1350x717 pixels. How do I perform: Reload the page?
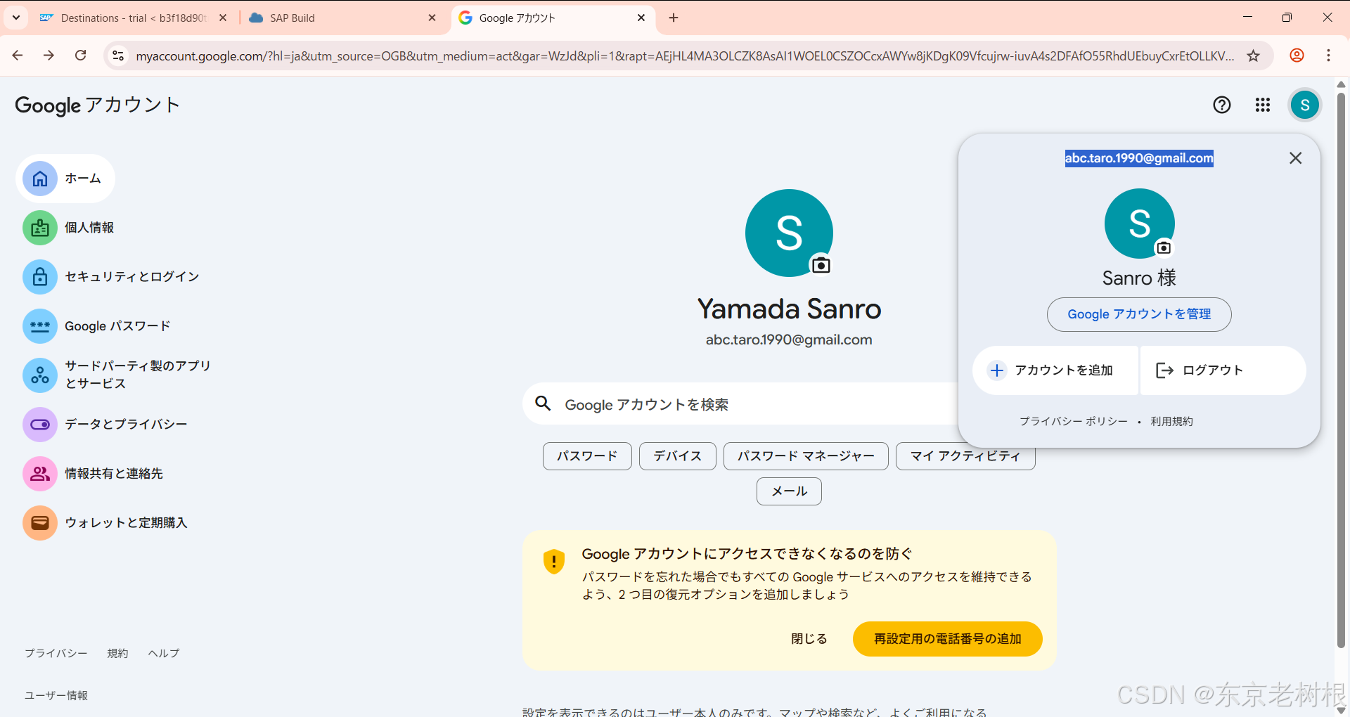coord(81,56)
